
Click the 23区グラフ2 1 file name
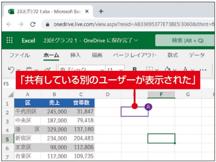(x=60, y=41)
